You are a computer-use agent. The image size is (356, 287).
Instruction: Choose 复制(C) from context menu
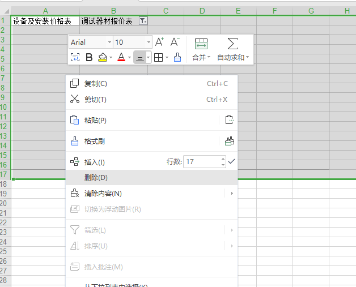coord(152,84)
